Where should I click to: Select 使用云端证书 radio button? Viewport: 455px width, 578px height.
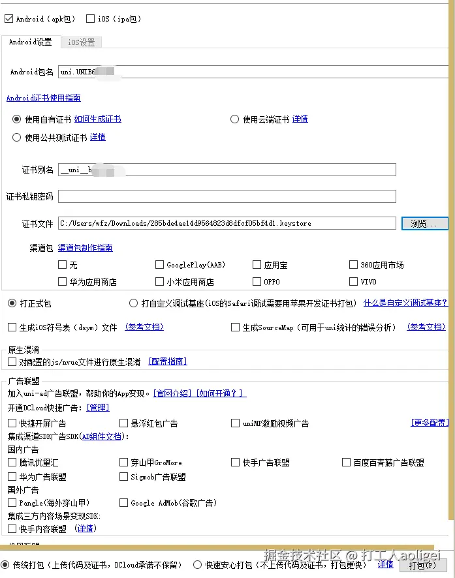point(234,119)
